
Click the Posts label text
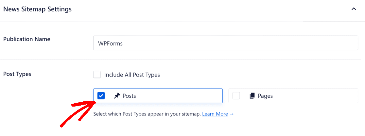(129, 96)
